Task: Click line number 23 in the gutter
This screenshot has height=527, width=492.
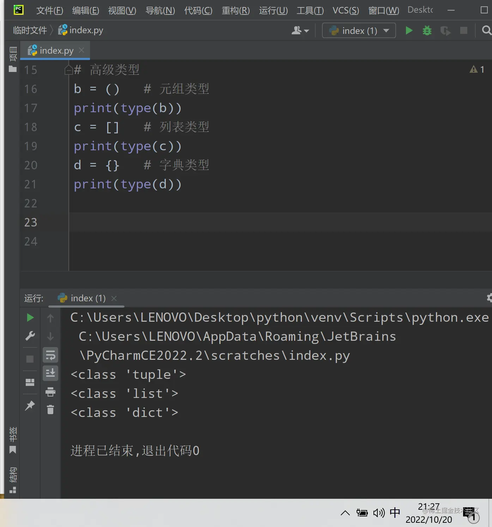Action: (x=31, y=222)
